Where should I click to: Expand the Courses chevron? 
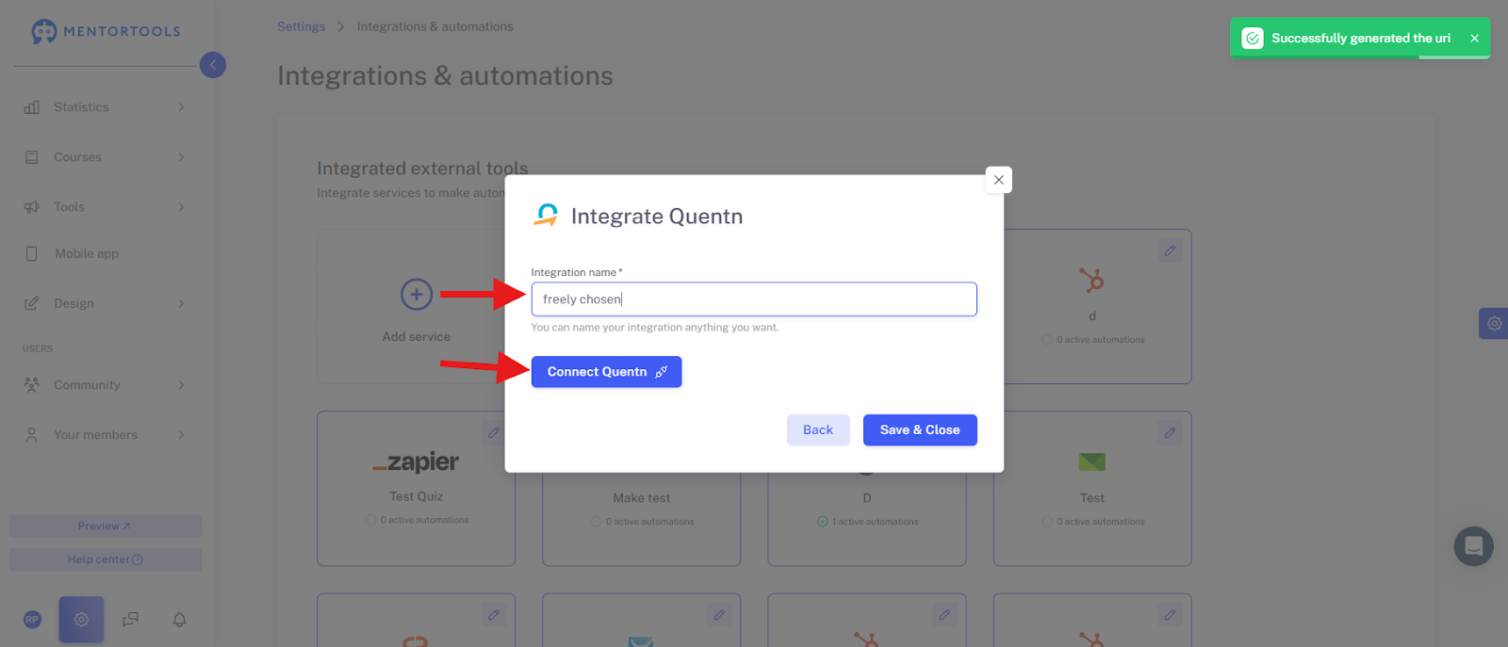(181, 157)
